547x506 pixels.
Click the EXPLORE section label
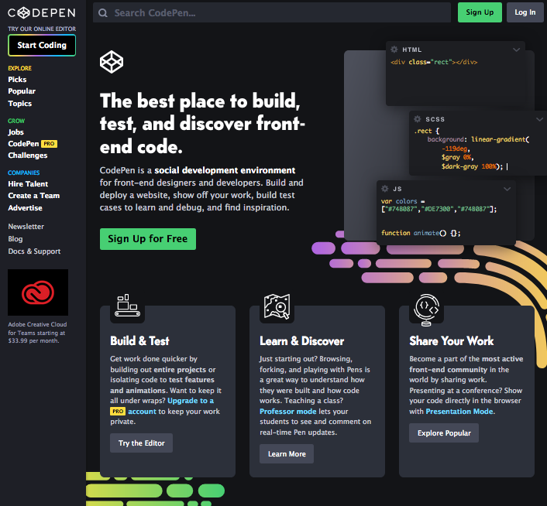coord(20,68)
